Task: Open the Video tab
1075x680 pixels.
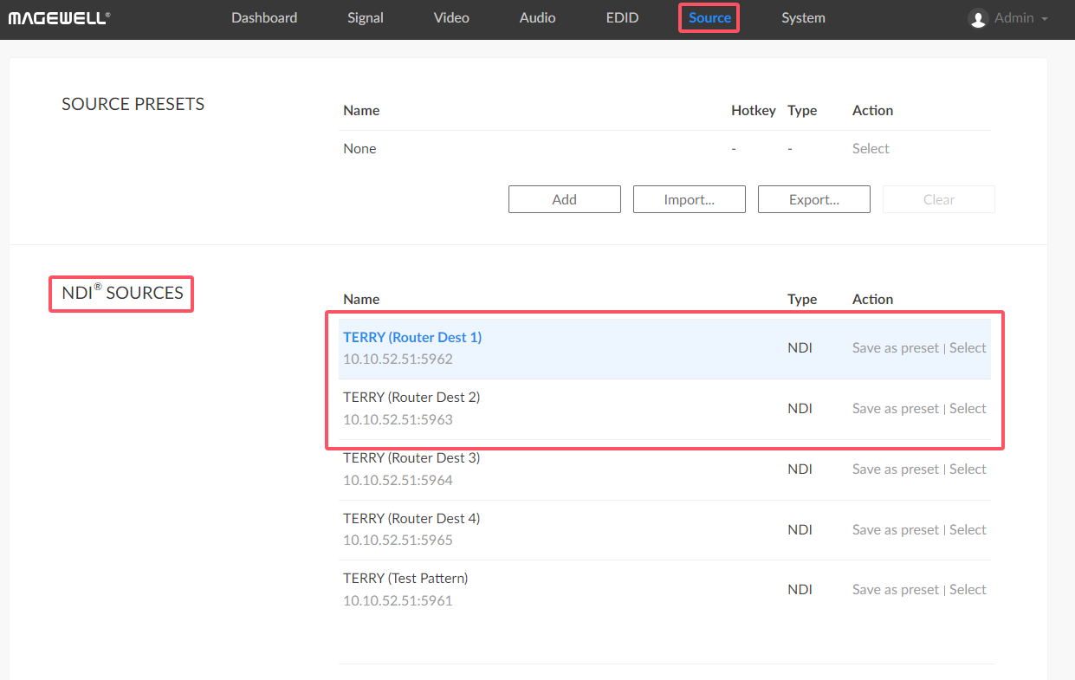Action: coord(451,17)
